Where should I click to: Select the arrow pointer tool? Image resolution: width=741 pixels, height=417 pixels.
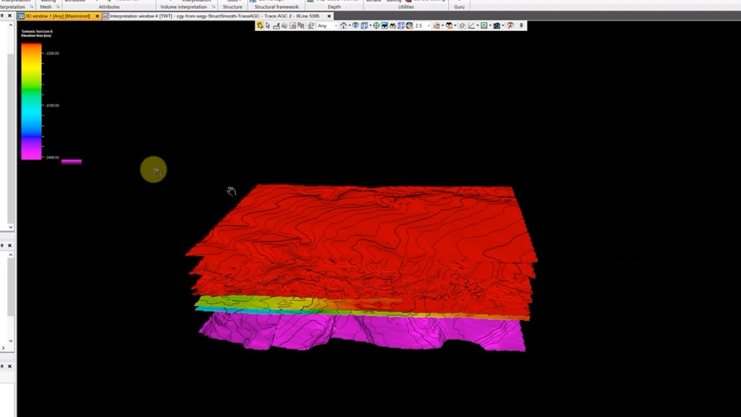click(268, 26)
